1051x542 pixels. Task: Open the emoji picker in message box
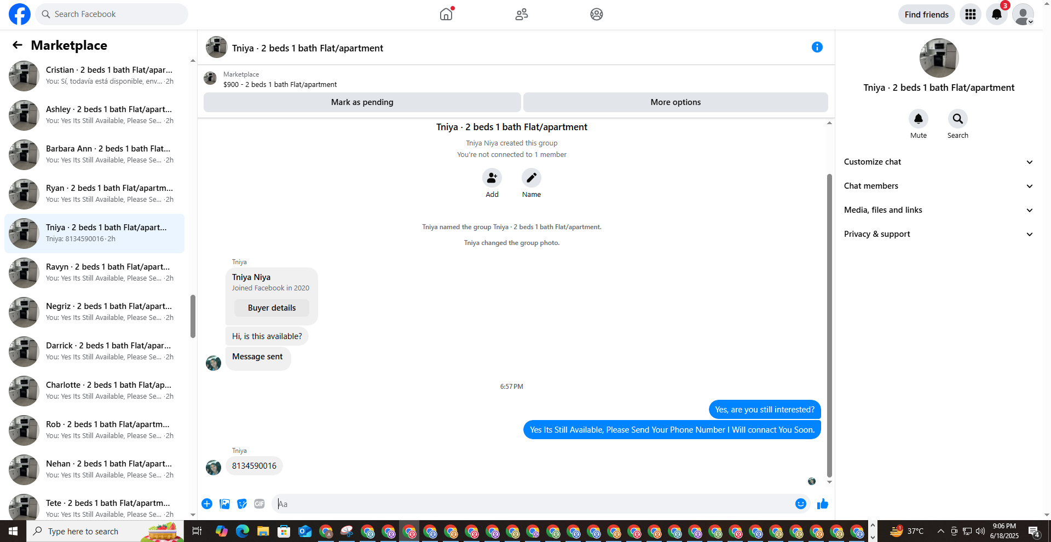point(801,504)
